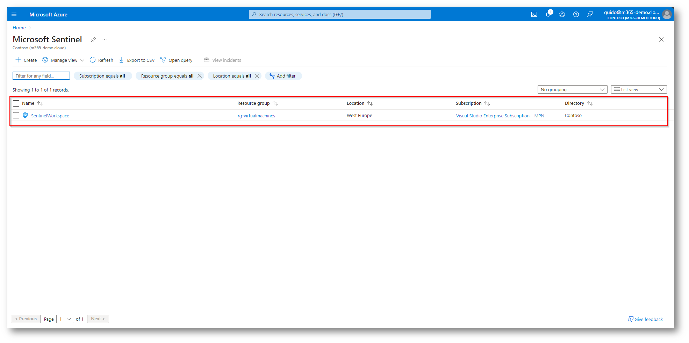Close the Microsoft Sentinel blade
Viewport: 689px width, 343px height.
[x=661, y=39]
